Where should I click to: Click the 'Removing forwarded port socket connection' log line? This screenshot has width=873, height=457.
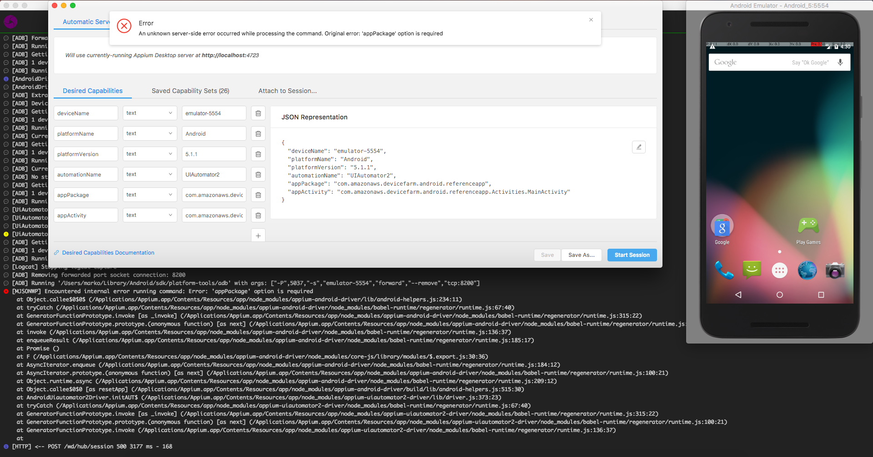tap(99, 275)
